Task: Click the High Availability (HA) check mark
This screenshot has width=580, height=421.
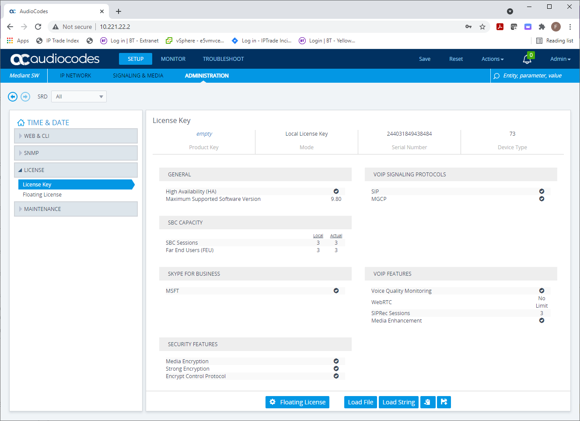Action: (336, 191)
